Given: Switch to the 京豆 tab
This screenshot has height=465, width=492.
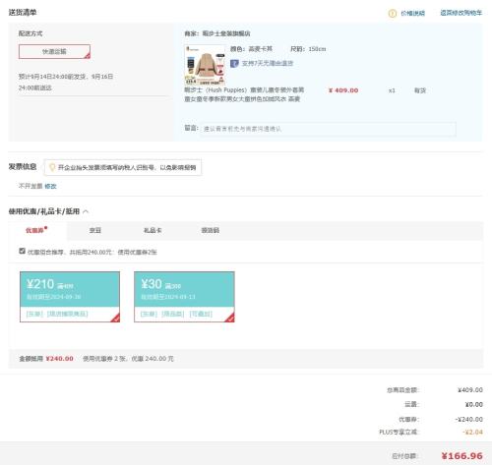Looking at the screenshot, I should point(95,231).
